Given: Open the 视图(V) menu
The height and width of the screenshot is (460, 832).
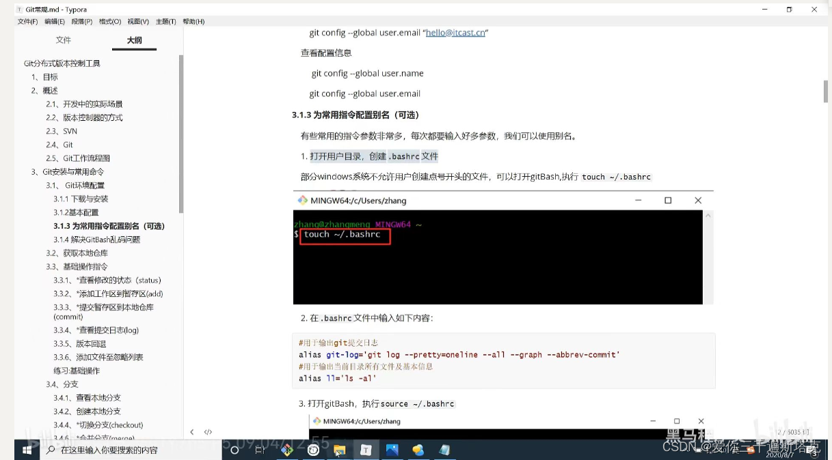Looking at the screenshot, I should pyautogui.click(x=138, y=21).
